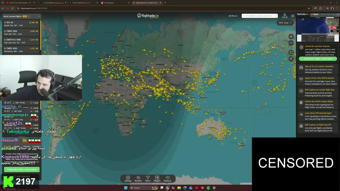Collapse the Most tracked flights panel
This screenshot has width=340, height=191.
(39, 16)
